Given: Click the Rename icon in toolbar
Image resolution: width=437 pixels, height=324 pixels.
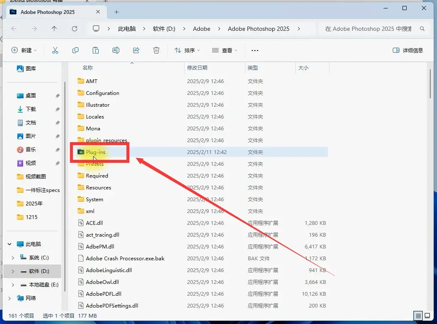Looking at the screenshot, I should 116,50.
